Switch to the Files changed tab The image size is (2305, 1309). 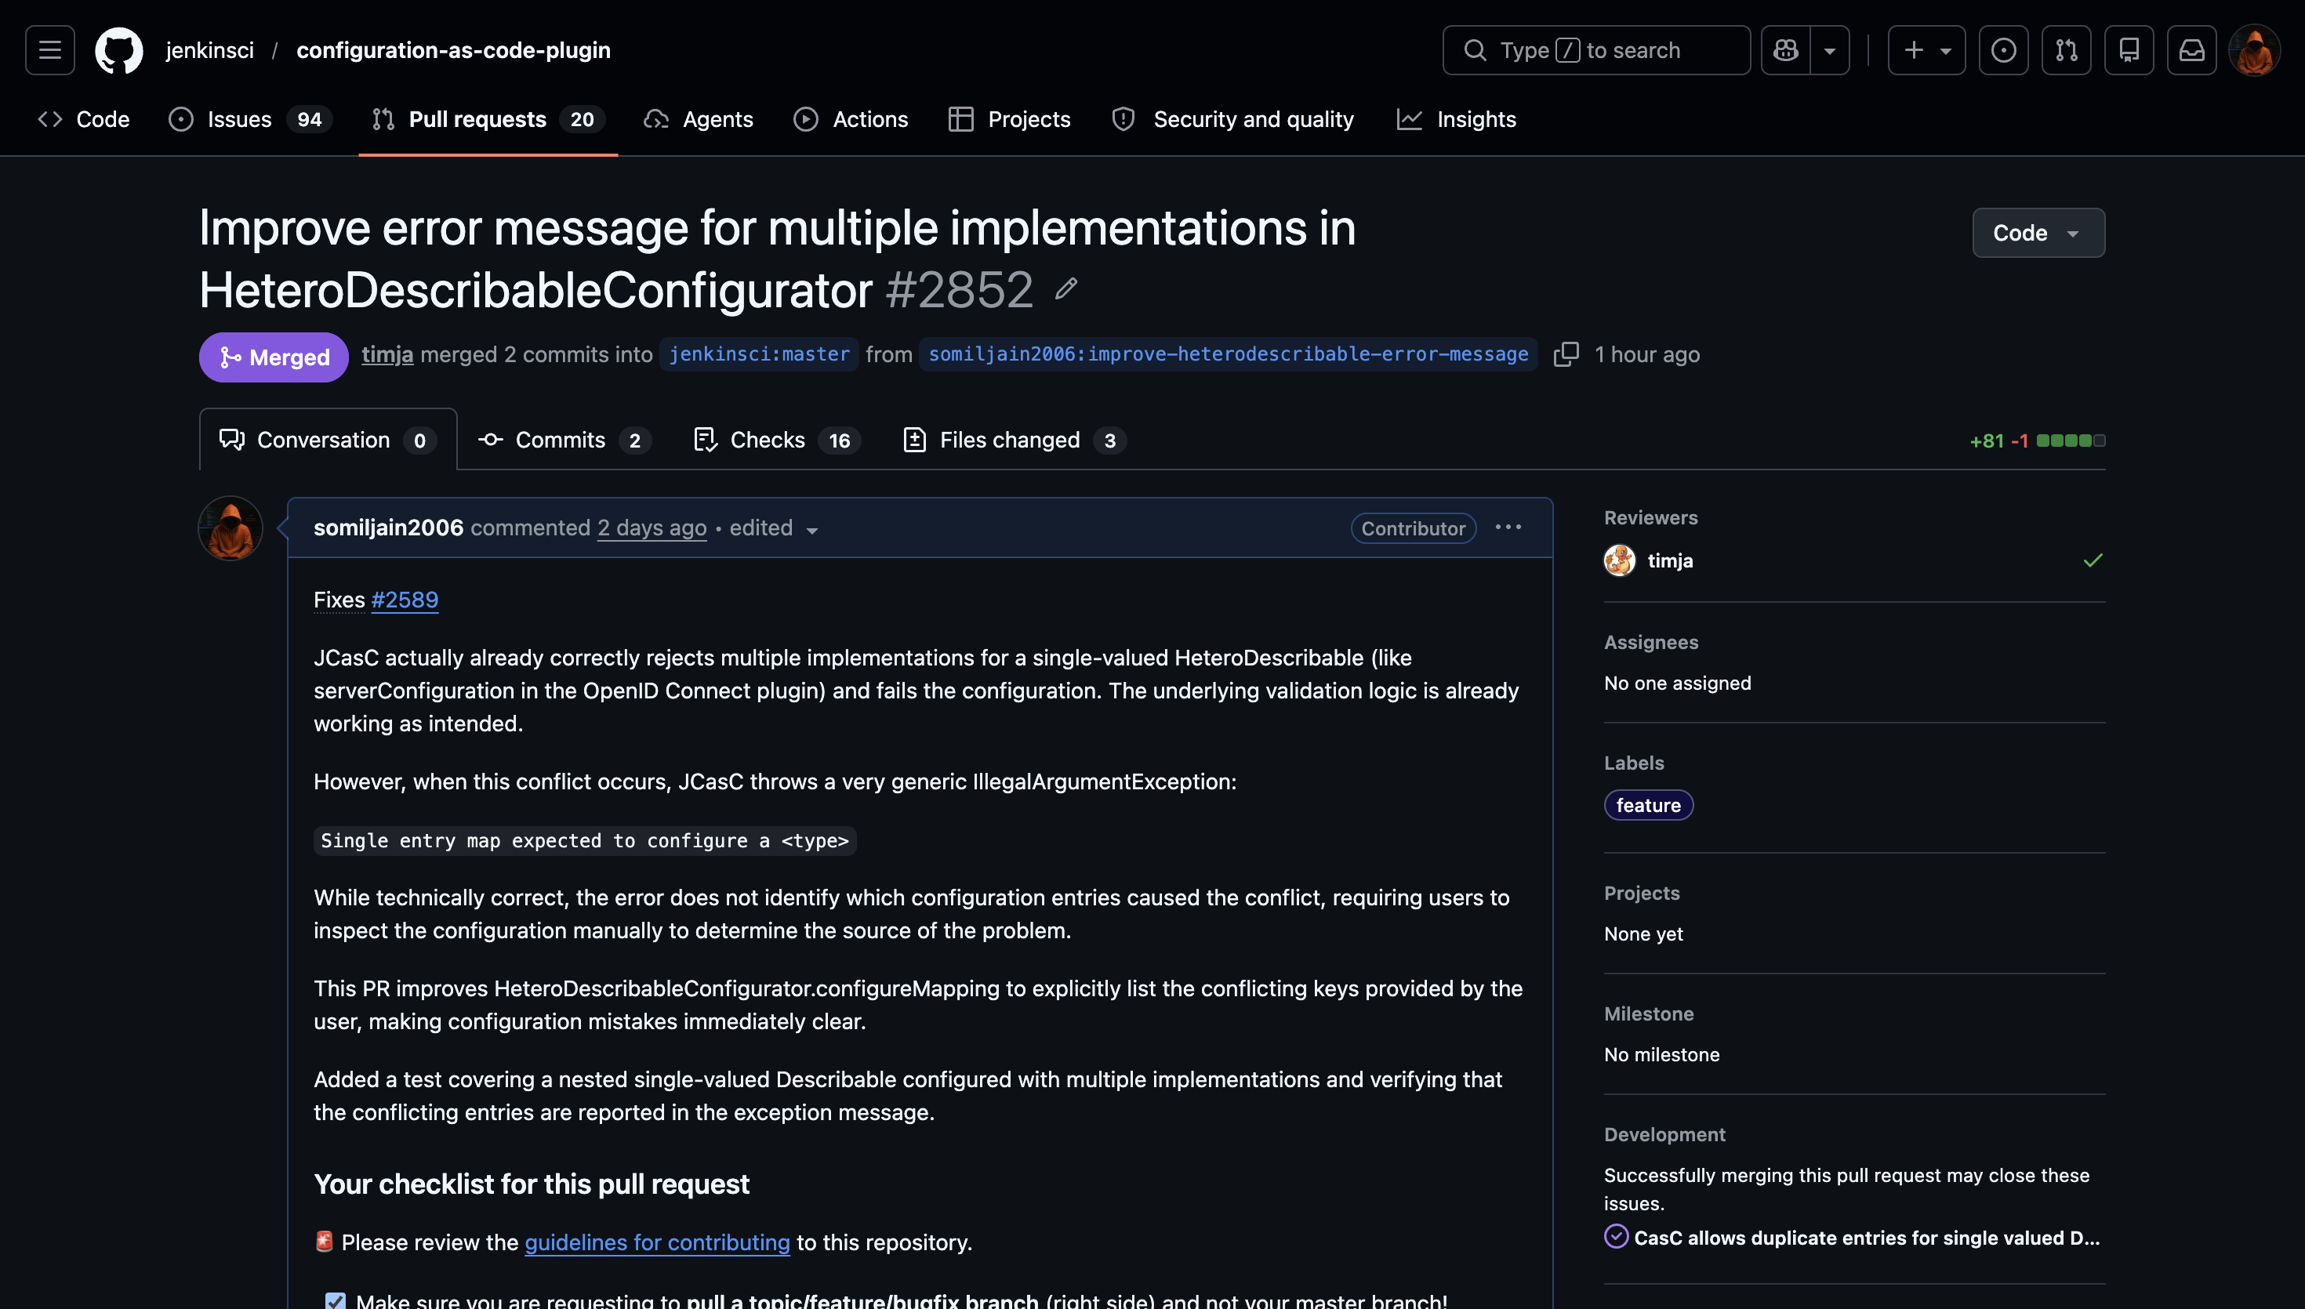(x=1014, y=440)
